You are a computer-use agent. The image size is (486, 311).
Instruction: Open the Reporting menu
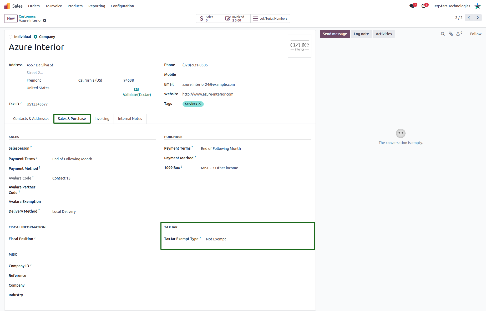[97, 6]
